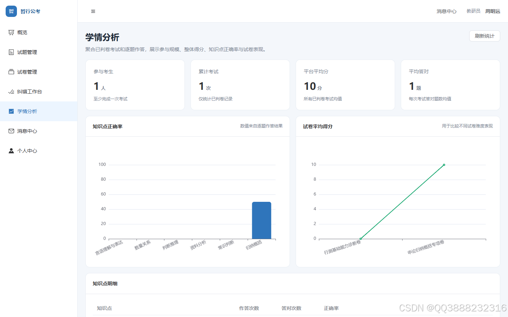Click the 试题管理 document icon
The height and width of the screenshot is (317, 508).
pos(11,52)
